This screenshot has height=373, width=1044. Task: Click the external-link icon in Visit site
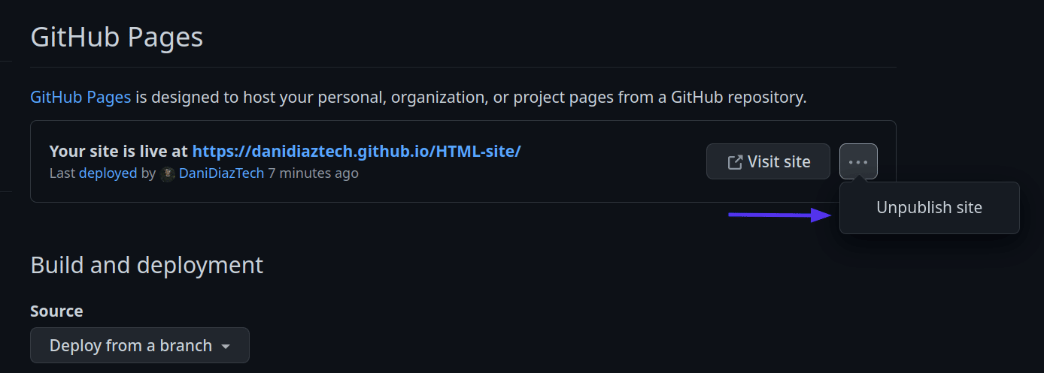tap(735, 162)
